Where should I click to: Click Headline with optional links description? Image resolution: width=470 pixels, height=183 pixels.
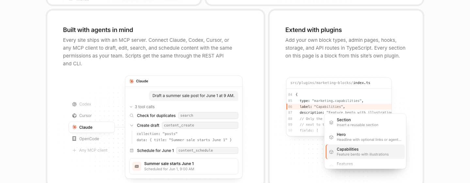[369, 140]
